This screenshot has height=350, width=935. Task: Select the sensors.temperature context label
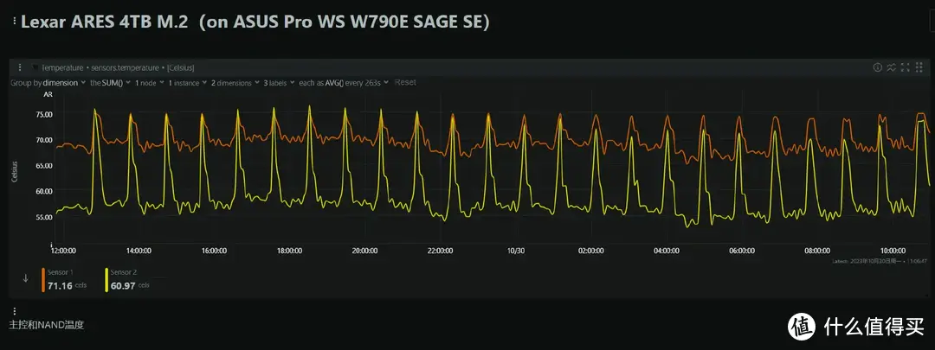click(x=126, y=68)
